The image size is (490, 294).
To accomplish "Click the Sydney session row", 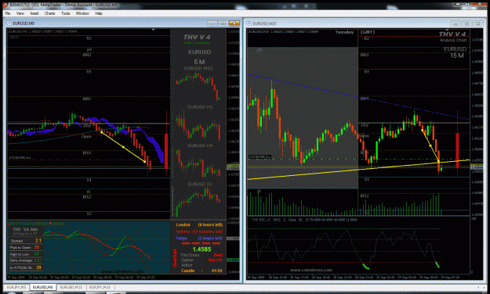I will coord(199,231).
